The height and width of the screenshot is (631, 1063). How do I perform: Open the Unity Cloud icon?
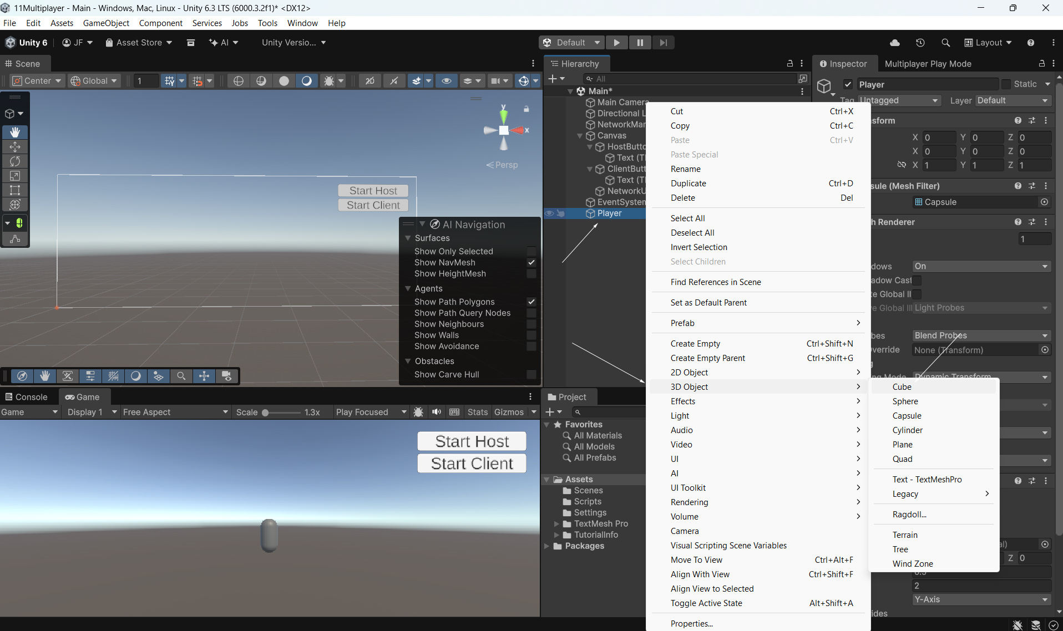click(x=895, y=43)
